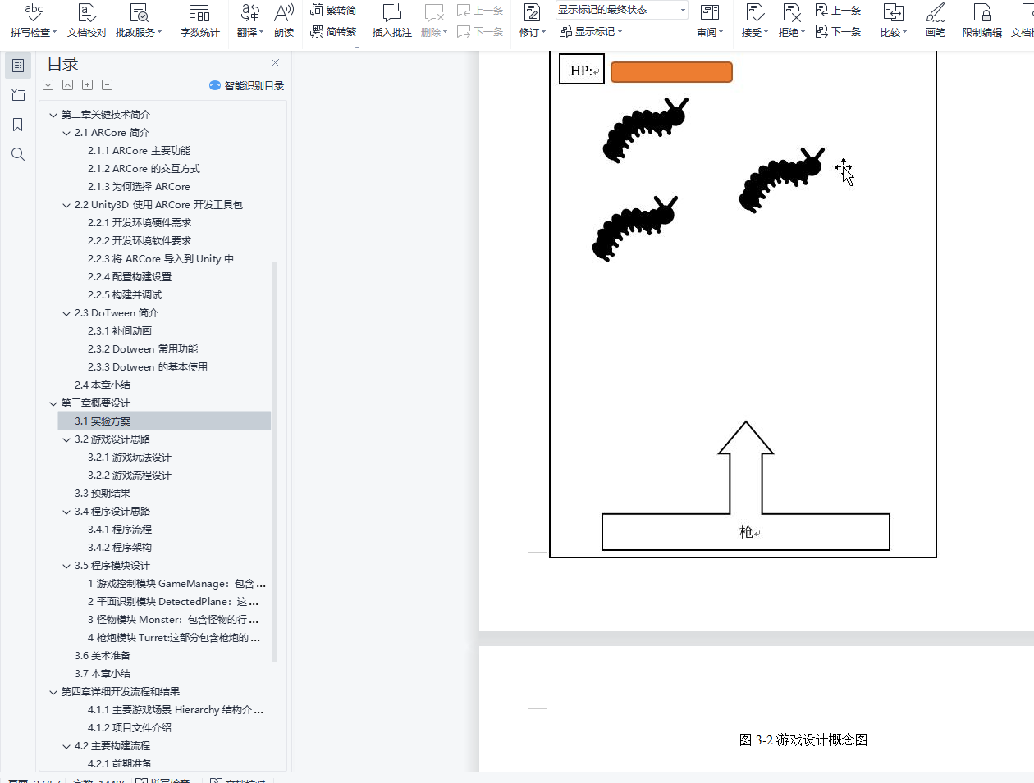Image resolution: width=1034 pixels, height=783 pixels.
Task: Collapse 3.2 游戏设计思路 section
Action: [x=66, y=439]
